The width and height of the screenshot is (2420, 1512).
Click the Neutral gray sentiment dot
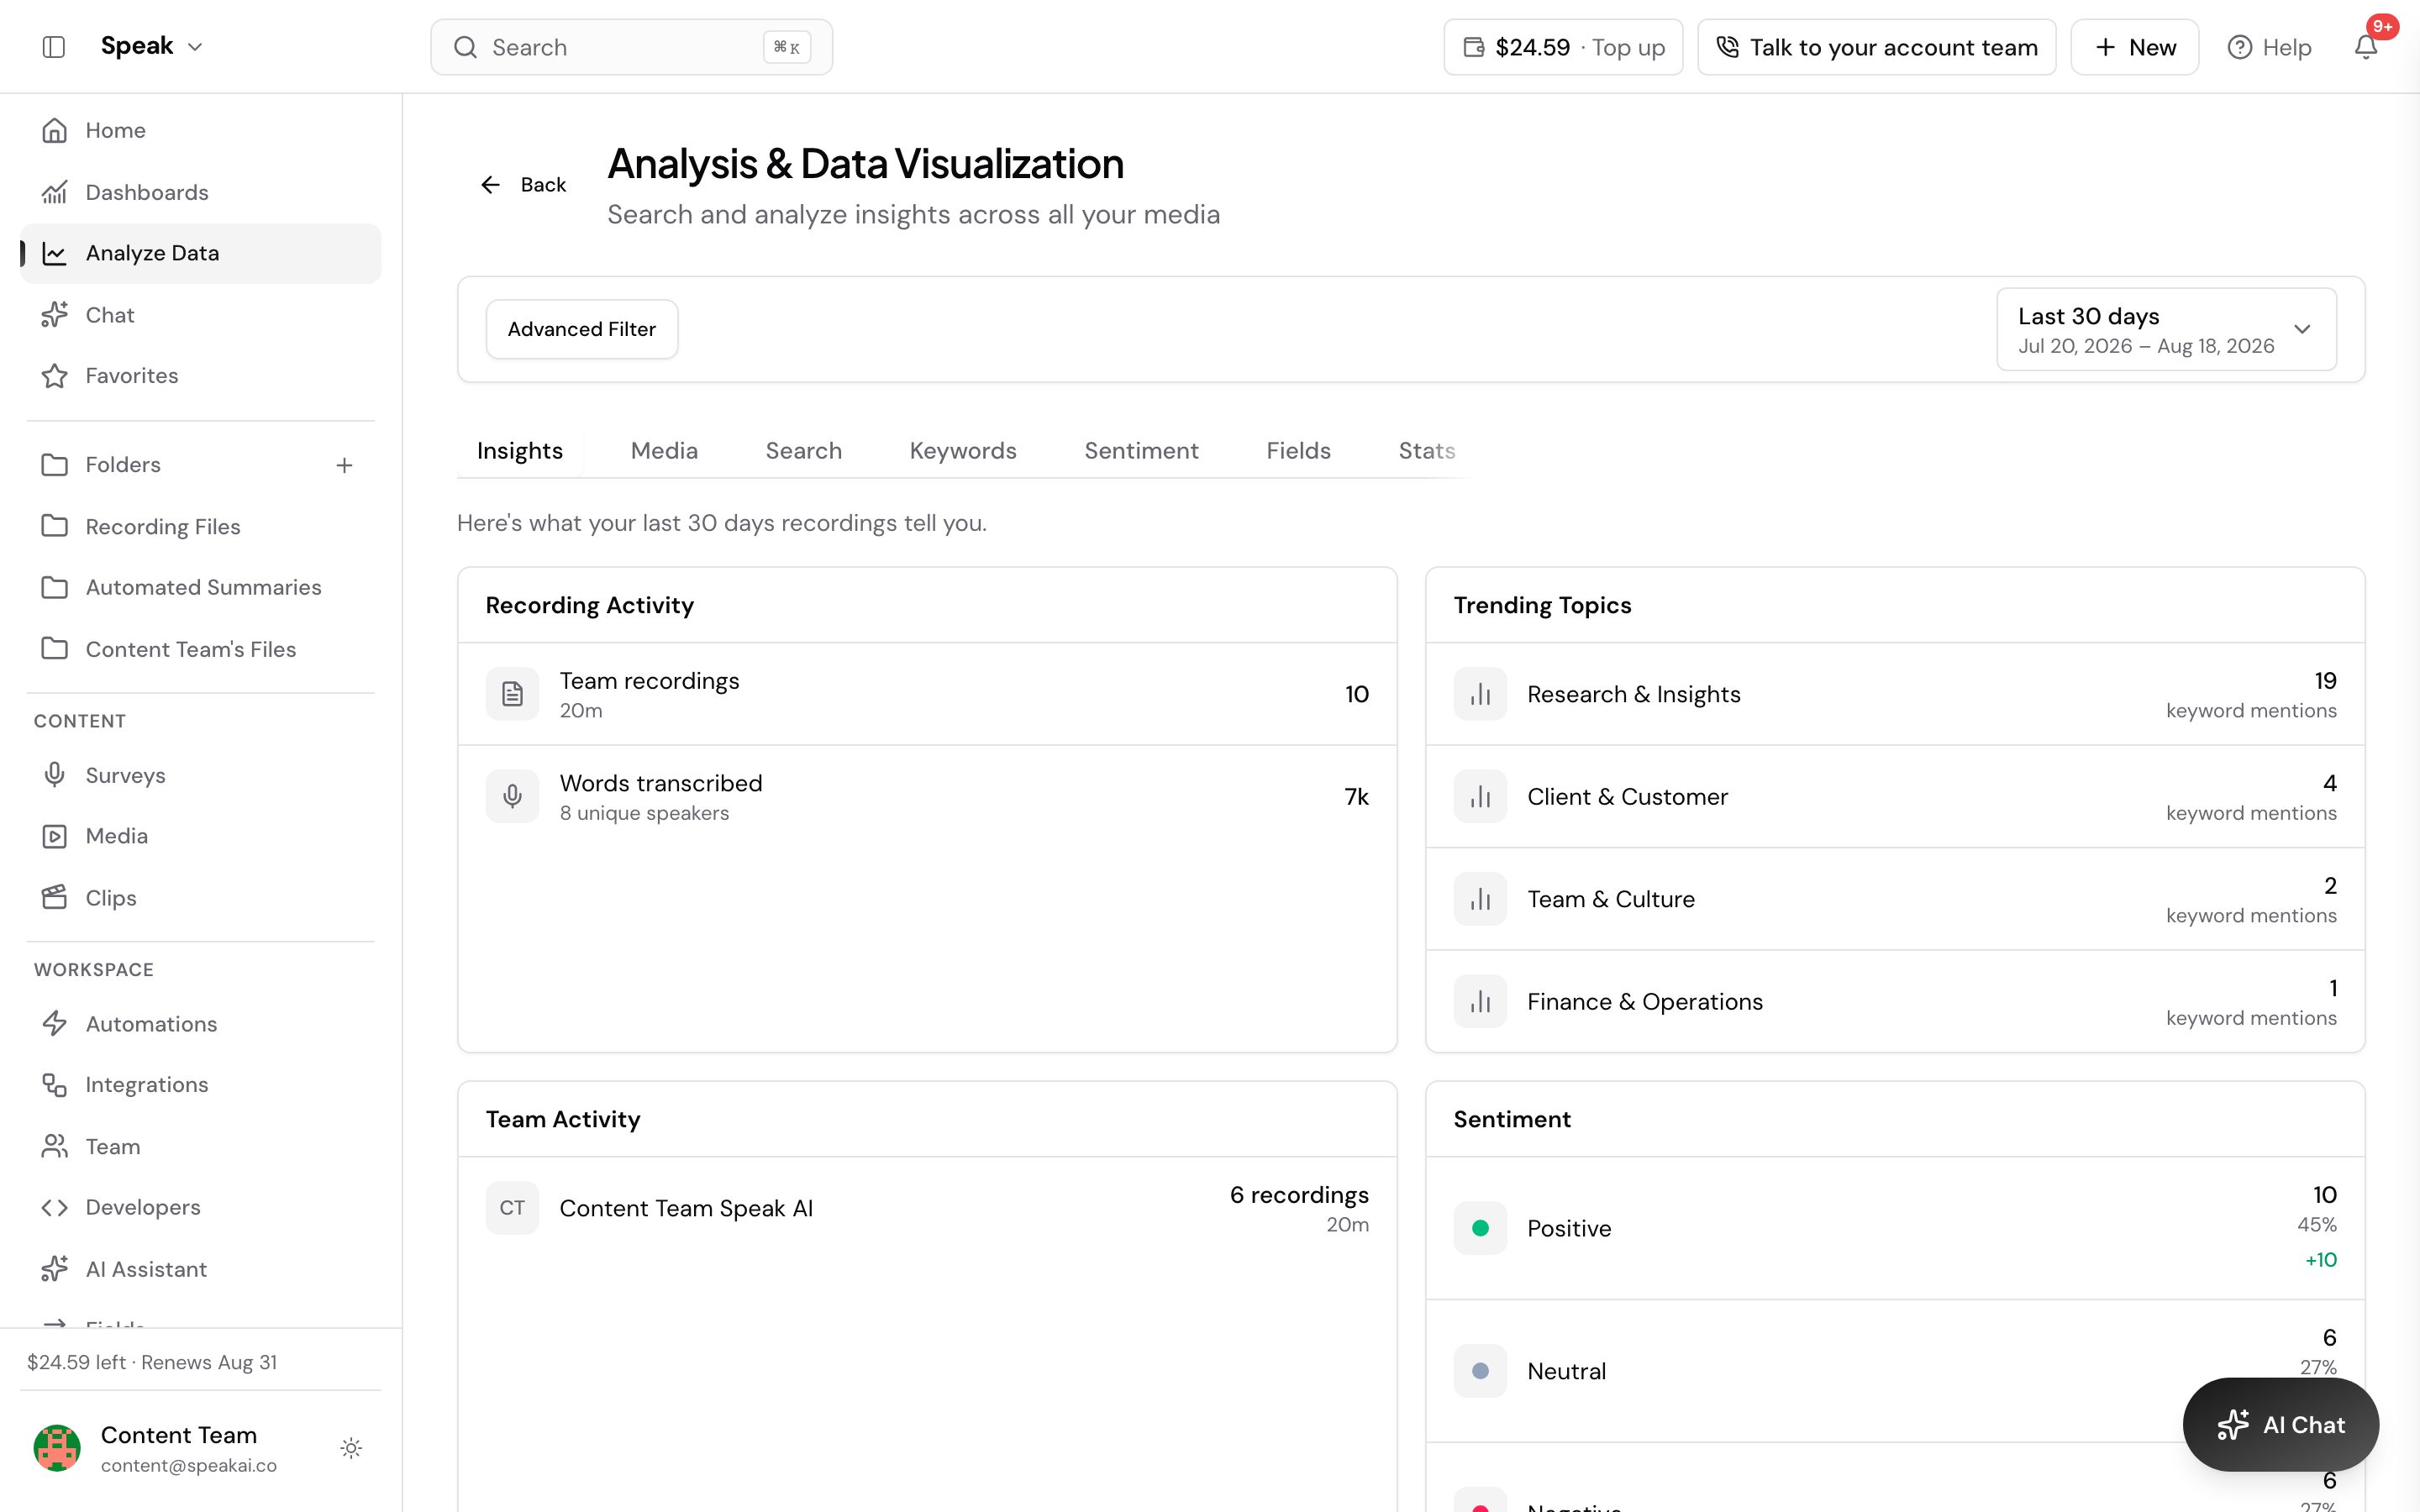click(x=1480, y=1371)
